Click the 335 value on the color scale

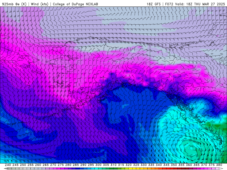(x=151, y=165)
